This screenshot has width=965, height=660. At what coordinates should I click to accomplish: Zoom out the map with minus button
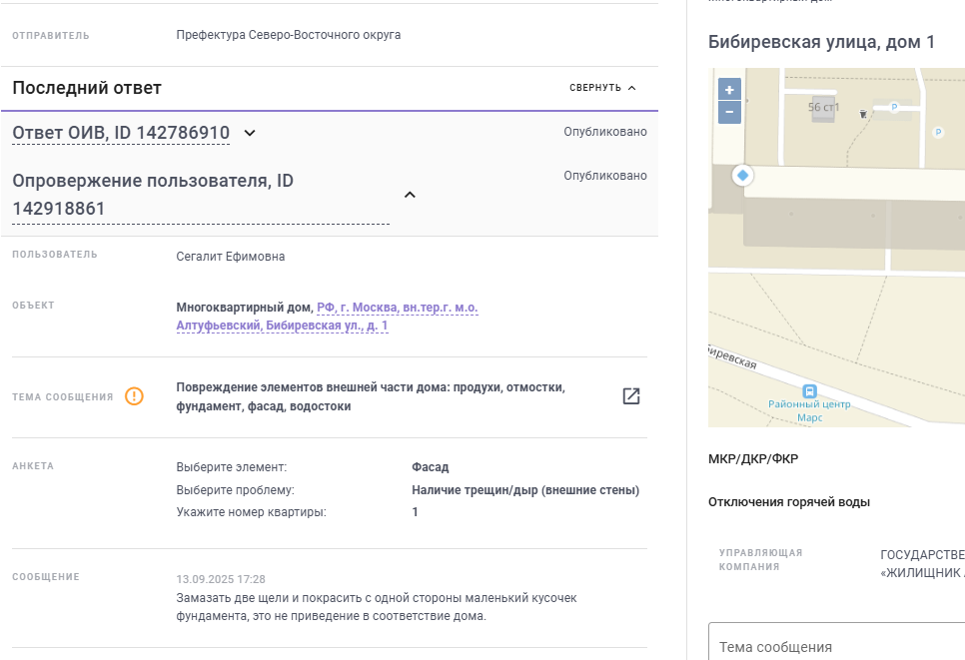pyautogui.click(x=729, y=113)
